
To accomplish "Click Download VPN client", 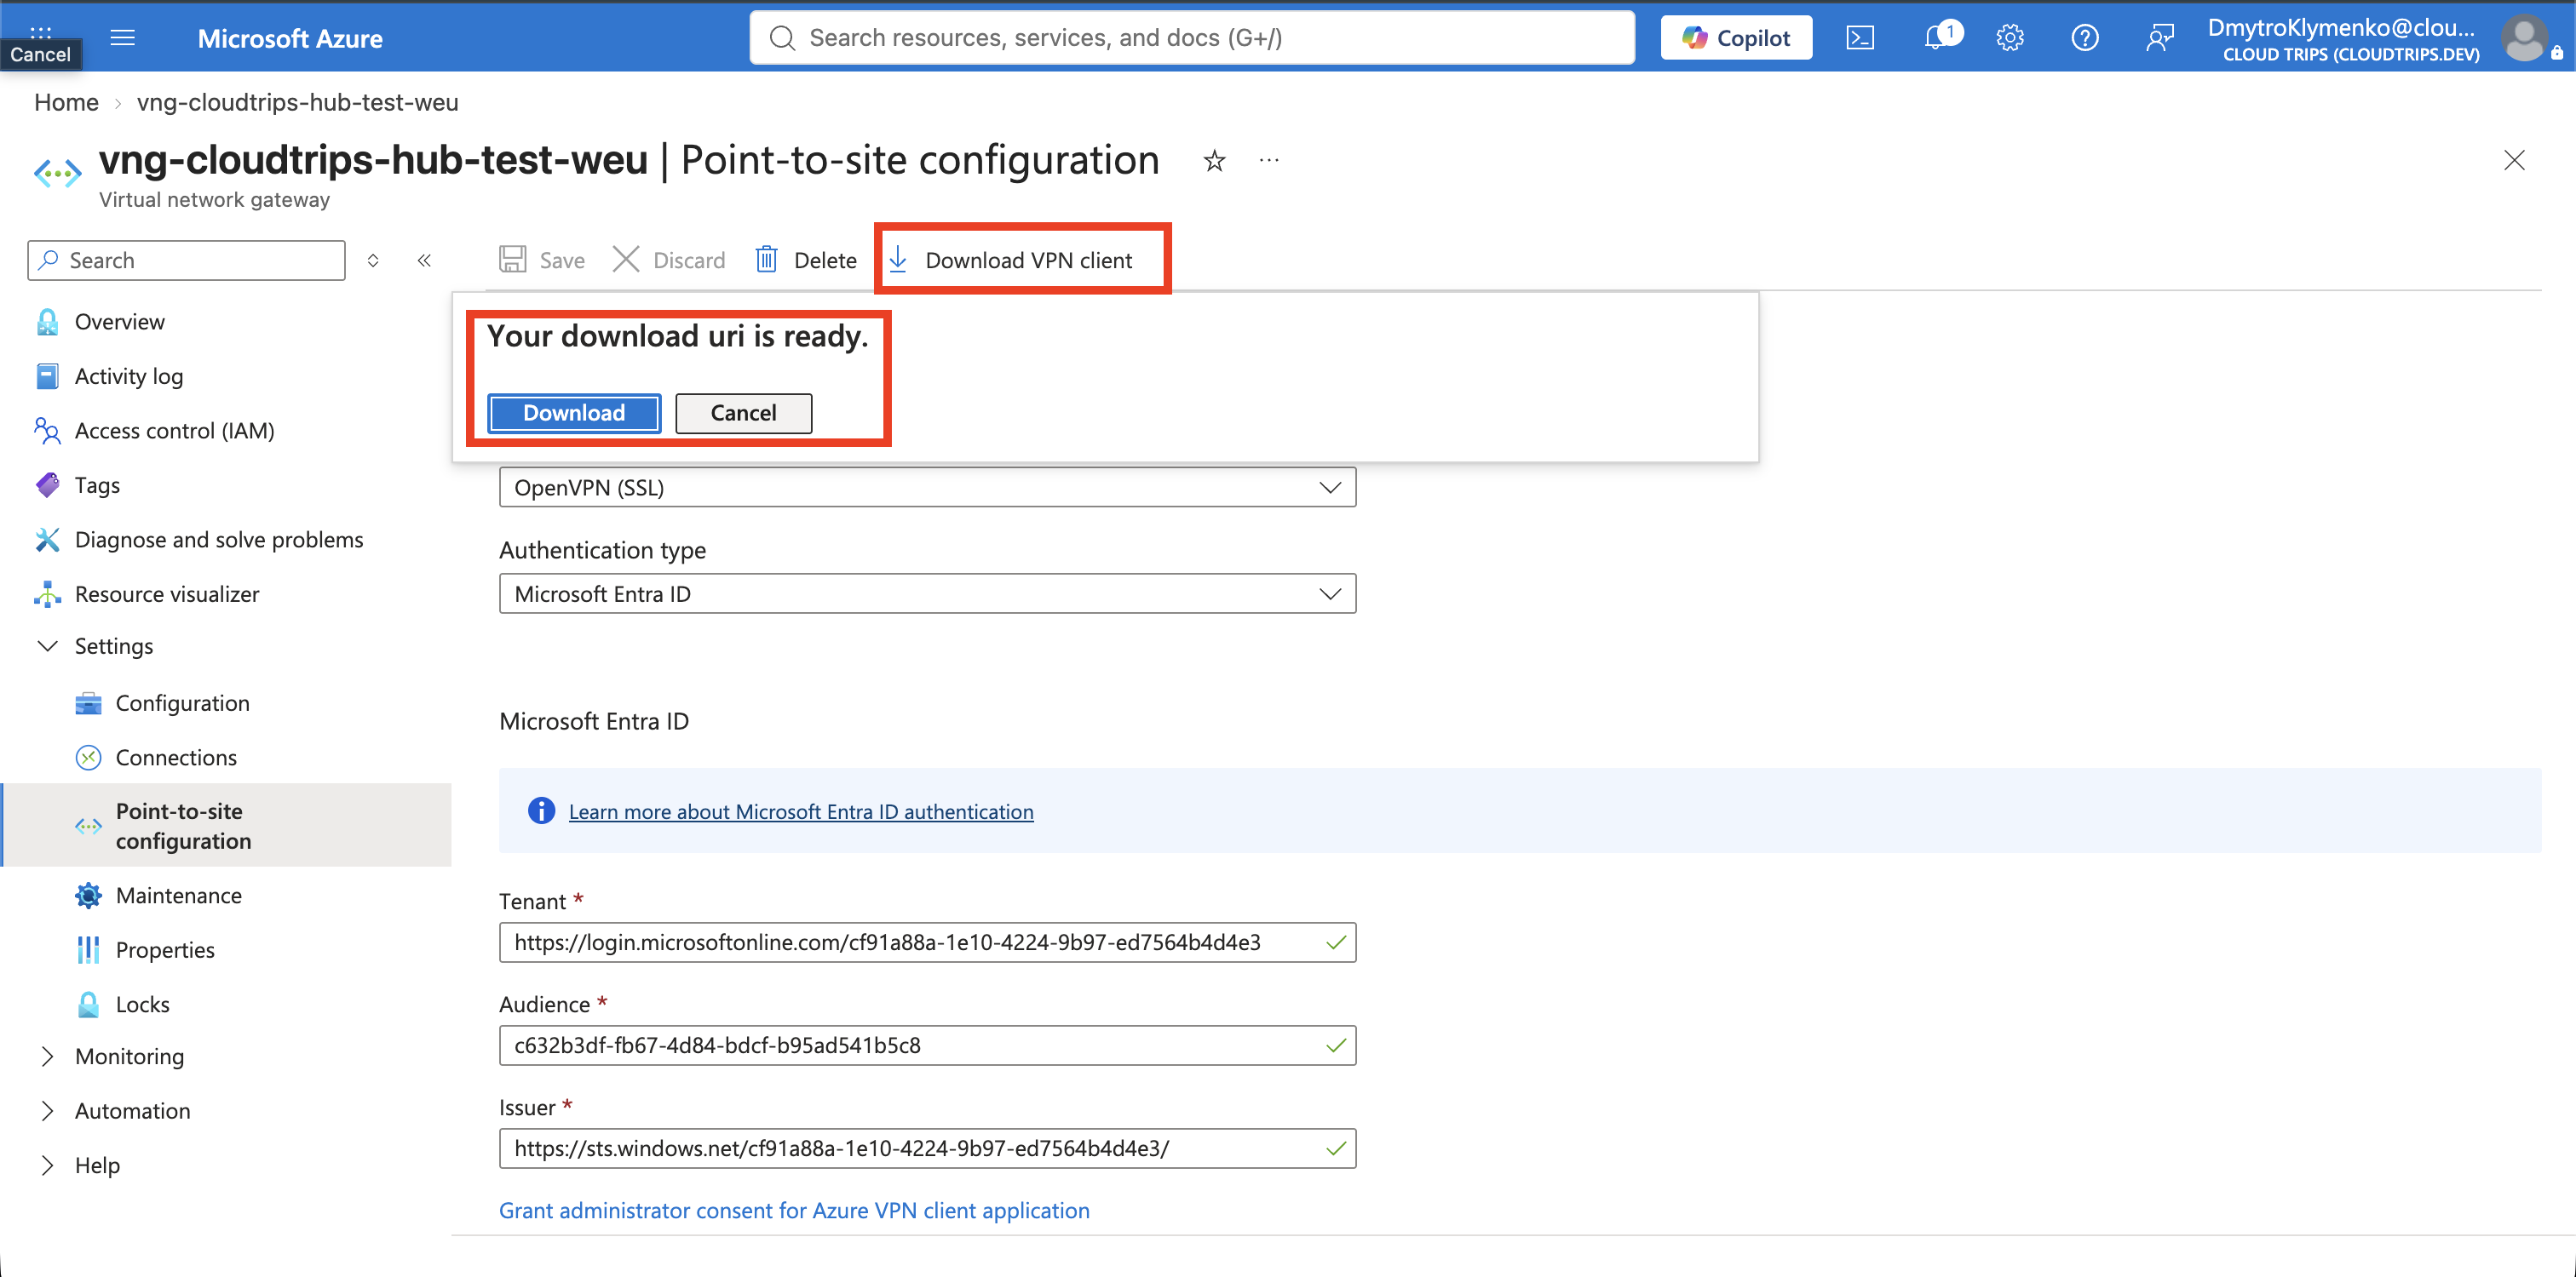I will (1011, 260).
